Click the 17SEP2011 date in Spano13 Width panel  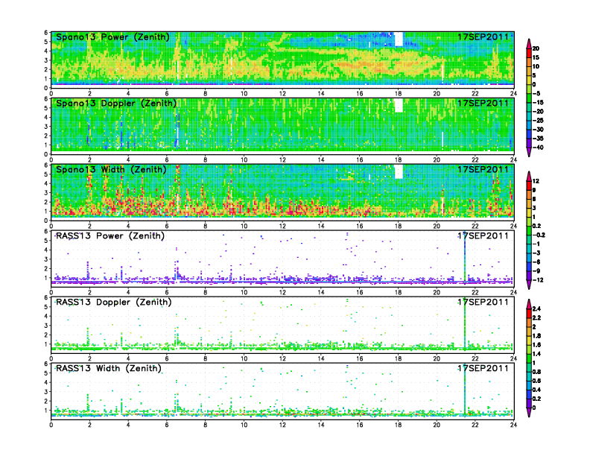tap(483, 169)
